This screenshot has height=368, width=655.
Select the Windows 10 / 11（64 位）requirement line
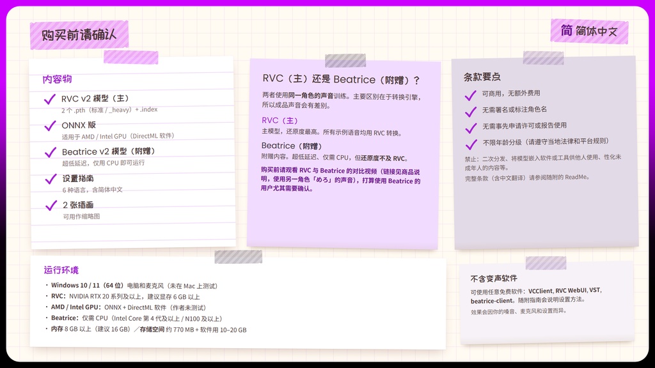132,286
